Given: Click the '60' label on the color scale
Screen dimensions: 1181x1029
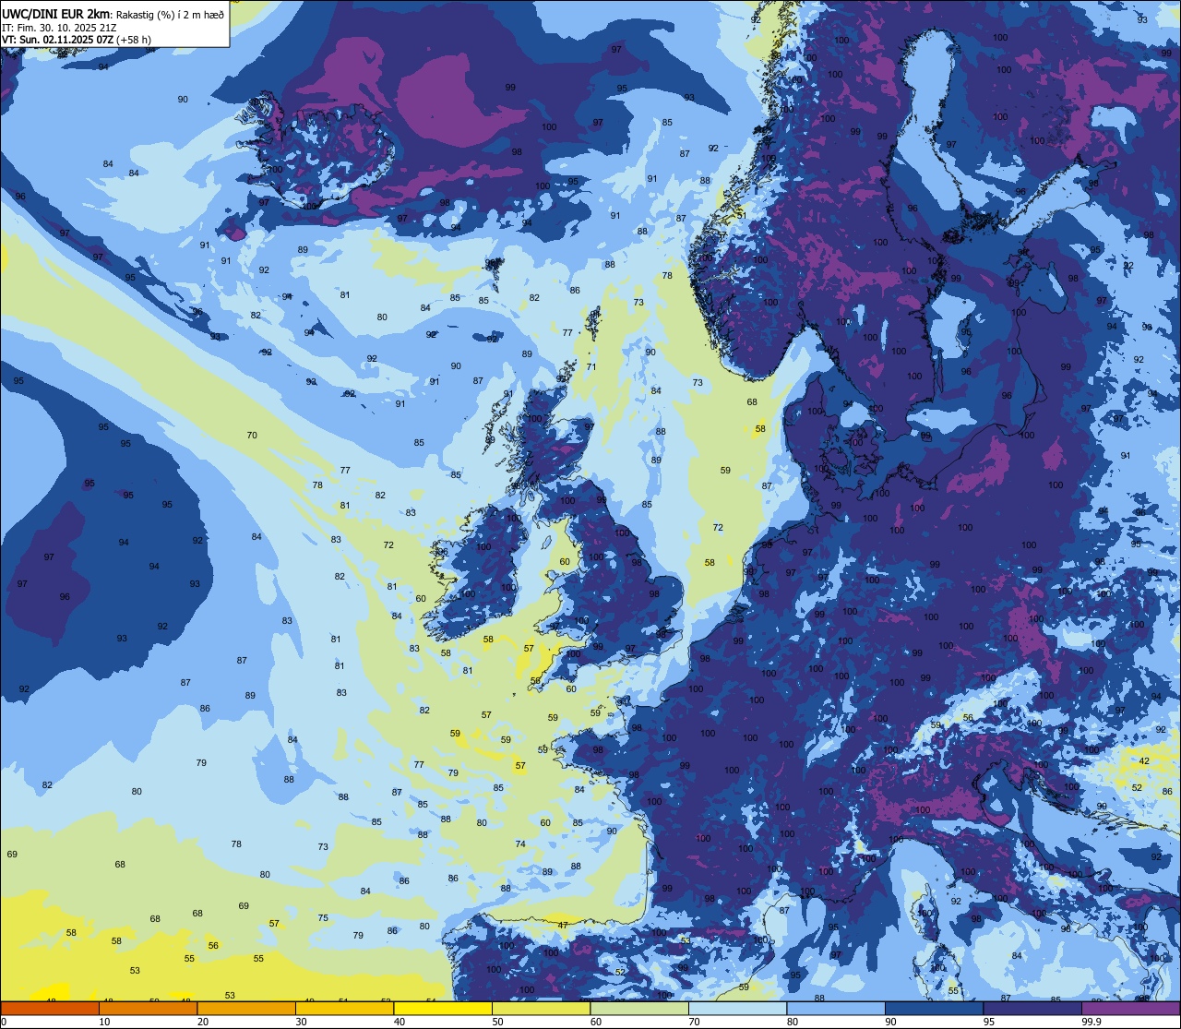Looking at the screenshot, I should pos(596,1022).
